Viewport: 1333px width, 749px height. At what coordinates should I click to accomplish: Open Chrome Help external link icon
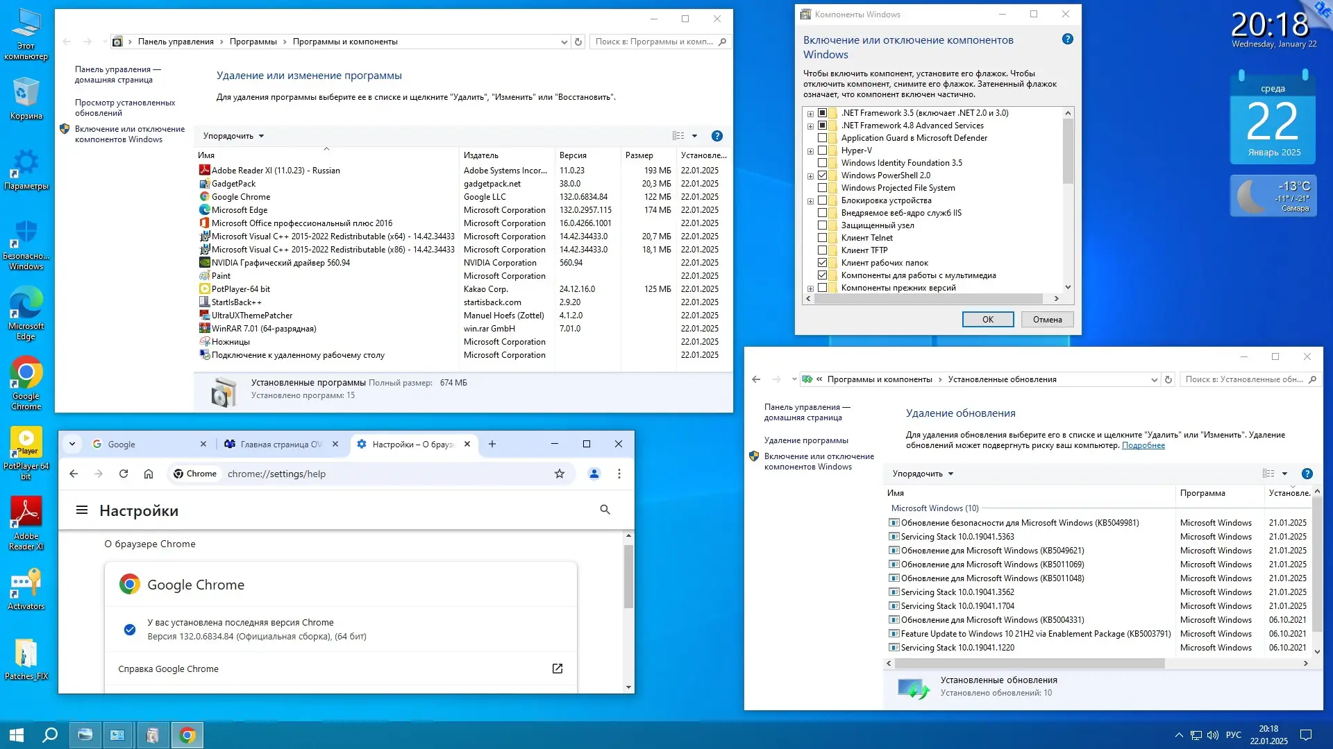pyautogui.click(x=557, y=669)
